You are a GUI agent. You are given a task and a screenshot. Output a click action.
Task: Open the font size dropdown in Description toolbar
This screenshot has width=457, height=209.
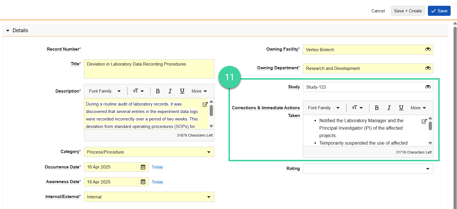click(x=138, y=91)
